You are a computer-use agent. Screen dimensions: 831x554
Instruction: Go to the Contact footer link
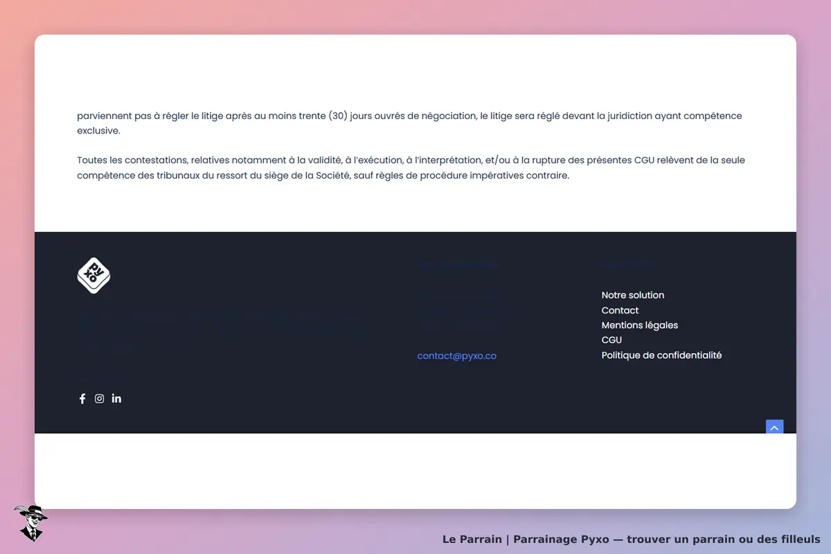coord(620,310)
